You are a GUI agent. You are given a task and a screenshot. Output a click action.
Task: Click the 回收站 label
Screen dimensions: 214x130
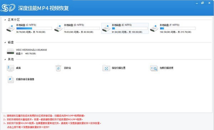(x=67, y=68)
